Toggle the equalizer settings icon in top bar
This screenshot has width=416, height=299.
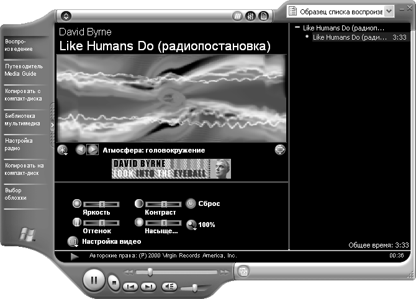point(250,16)
